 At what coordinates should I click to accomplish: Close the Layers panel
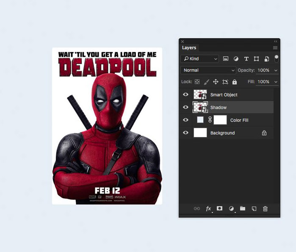point(183,42)
